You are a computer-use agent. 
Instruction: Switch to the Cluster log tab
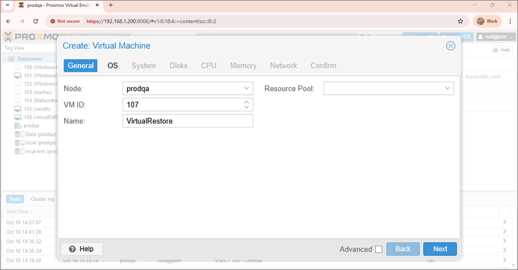click(42, 199)
